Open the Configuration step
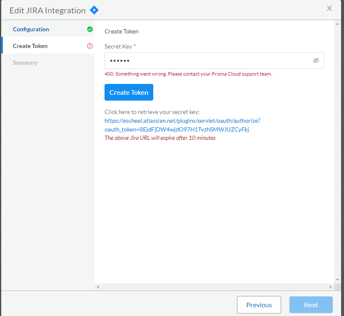The height and width of the screenshot is (316, 344). coord(31,29)
